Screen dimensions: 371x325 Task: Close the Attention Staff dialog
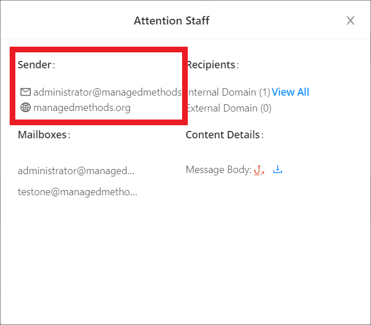click(351, 21)
